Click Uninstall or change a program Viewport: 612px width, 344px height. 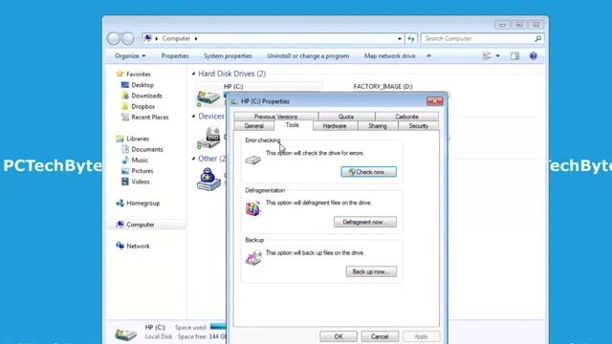pos(308,56)
